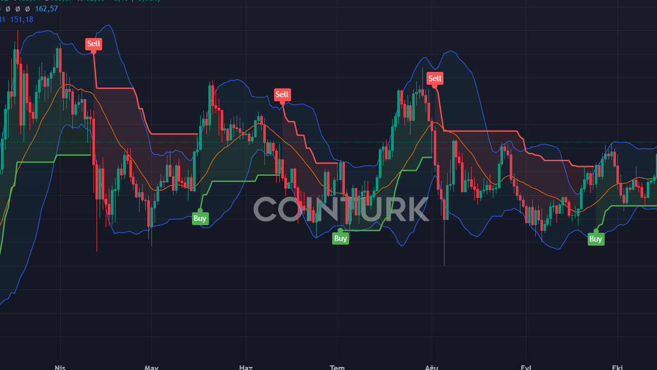Click the 162,57 indicator value
The height and width of the screenshot is (370, 657).
(x=46, y=9)
